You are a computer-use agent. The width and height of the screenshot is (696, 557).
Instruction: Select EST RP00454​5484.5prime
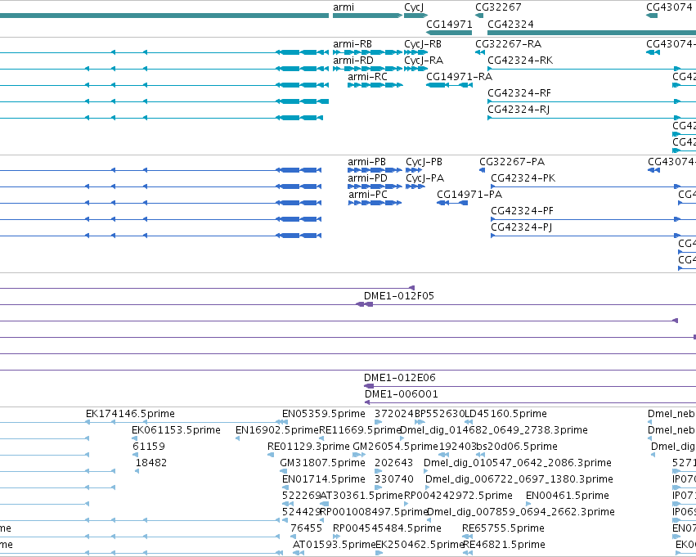pyautogui.click(x=336, y=537)
